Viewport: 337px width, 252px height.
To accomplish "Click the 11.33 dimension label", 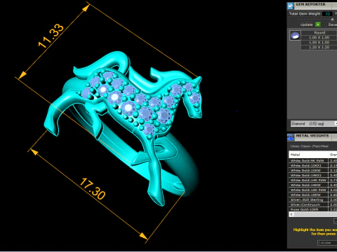I will (x=51, y=36).
